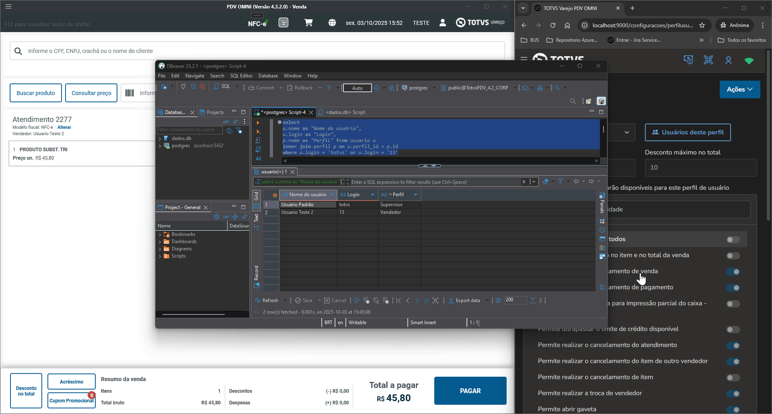Screen dimensions: 772x414
Task: Click the customer search field for CPF, CNPJ
Action: [257, 51]
